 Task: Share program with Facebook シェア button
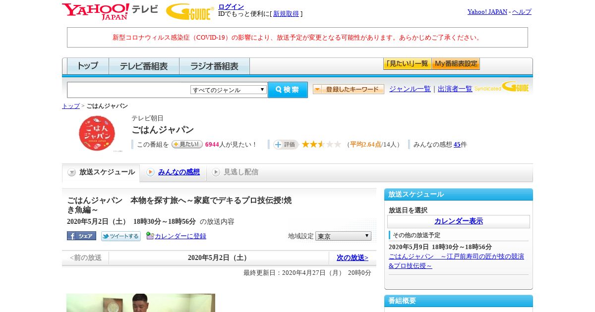tap(81, 236)
